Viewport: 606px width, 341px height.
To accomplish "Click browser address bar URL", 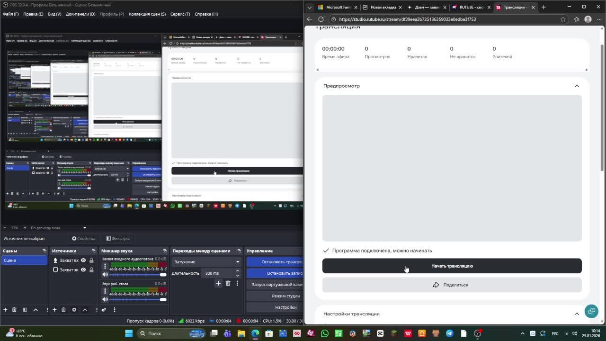I will (407, 19).
